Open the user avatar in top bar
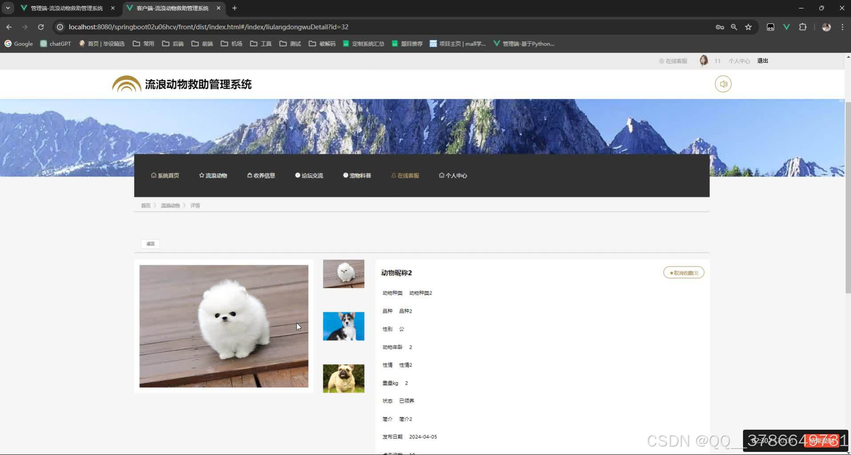This screenshot has height=455, width=851. click(x=704, y=61)
